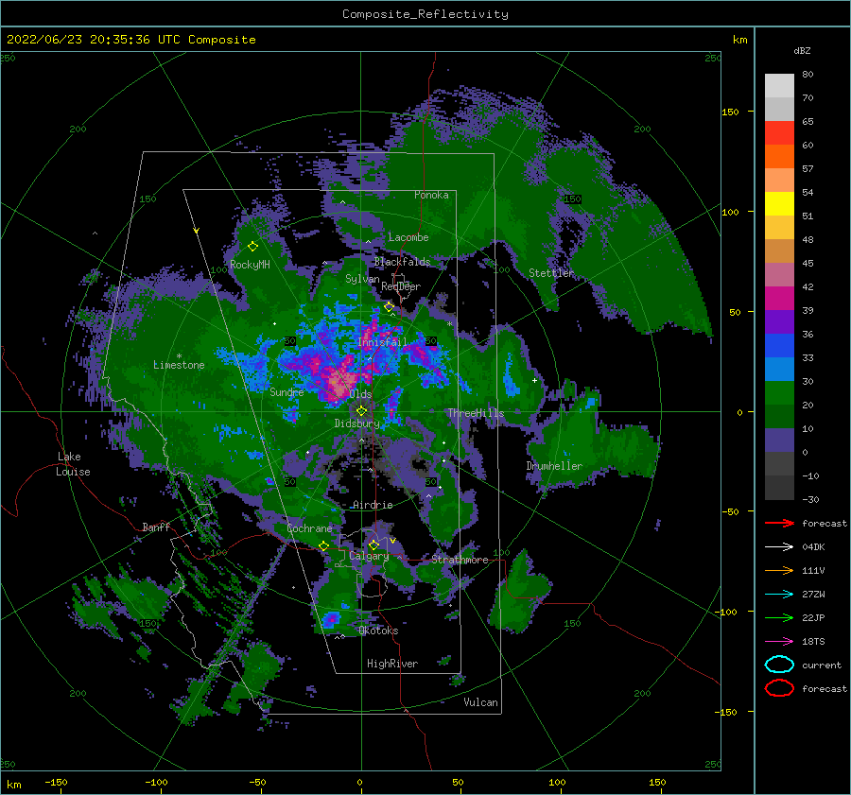Image resolution: width=851 pixels, height=795 pixels.
Task: Click the Composite_Reflectivity title
Action: click(425, 14)
